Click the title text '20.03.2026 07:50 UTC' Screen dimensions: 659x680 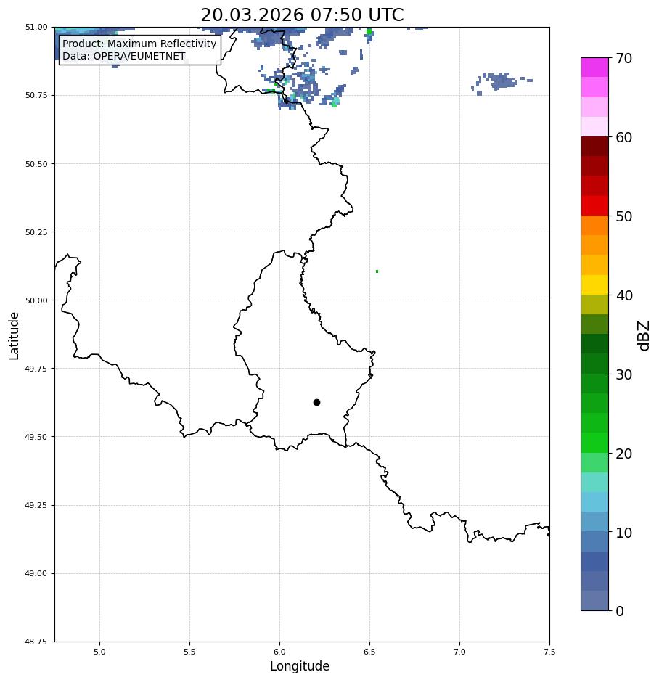pyautogui.click(x=302, y=15)
